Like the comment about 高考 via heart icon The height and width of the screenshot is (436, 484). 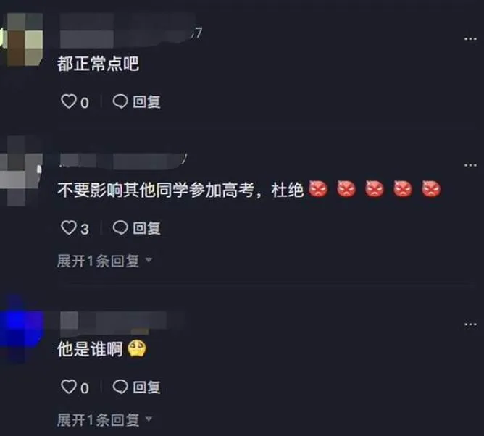coord(69,227)
